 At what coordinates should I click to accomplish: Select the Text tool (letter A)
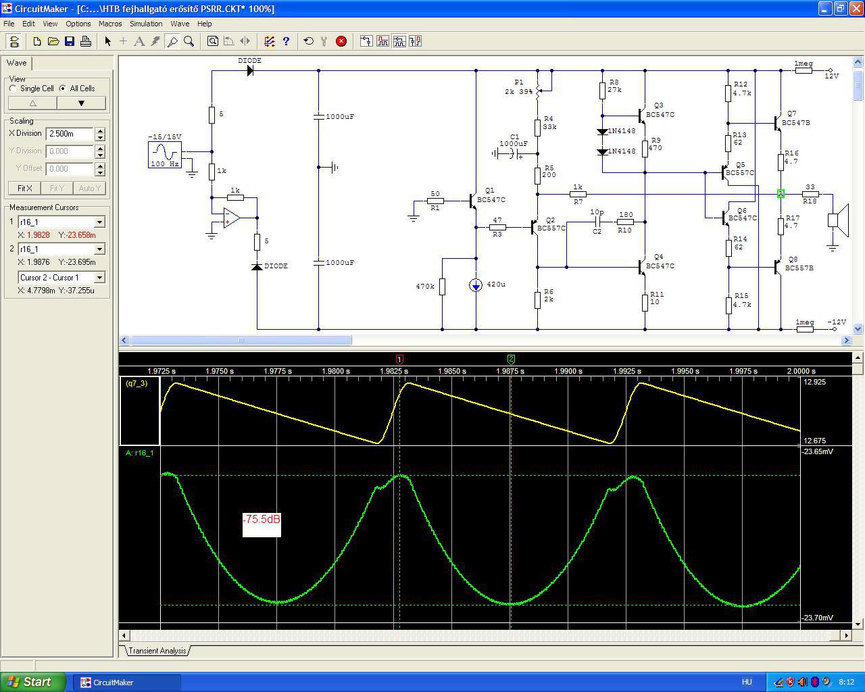pos(139,41)
